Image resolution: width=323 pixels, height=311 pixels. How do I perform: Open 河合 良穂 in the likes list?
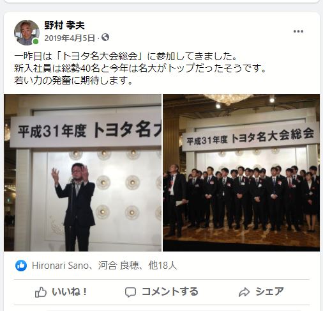(118, 266)
